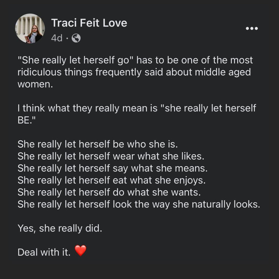Click the line "look the way she naturally looks"
The image size is (279, 279).
pyautogui.click(x=139, y=204)
